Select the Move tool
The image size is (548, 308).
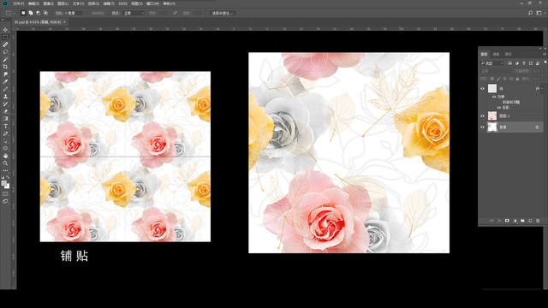pyautogui.click(x=5, y=30)
